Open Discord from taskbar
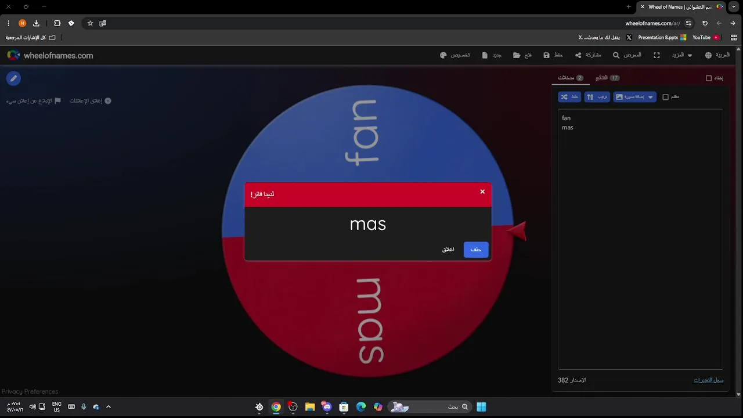Image resolution: width=743 pixels, height=418 pixels. pos(327,407)
